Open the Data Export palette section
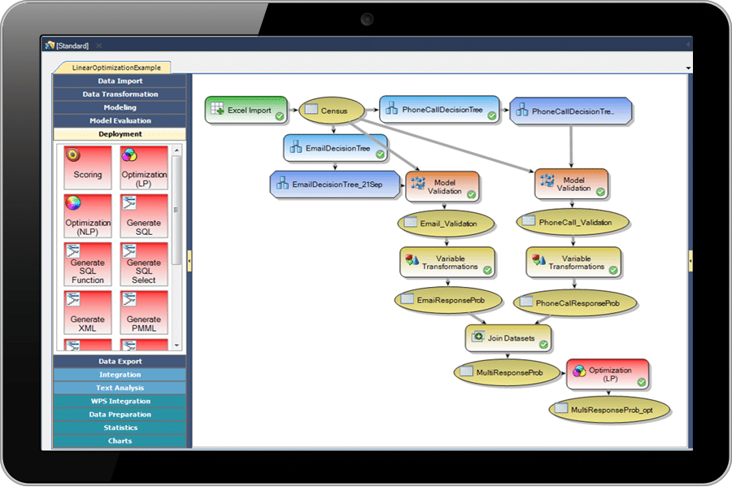Screen dimensions: 732x487 point(120,362)
